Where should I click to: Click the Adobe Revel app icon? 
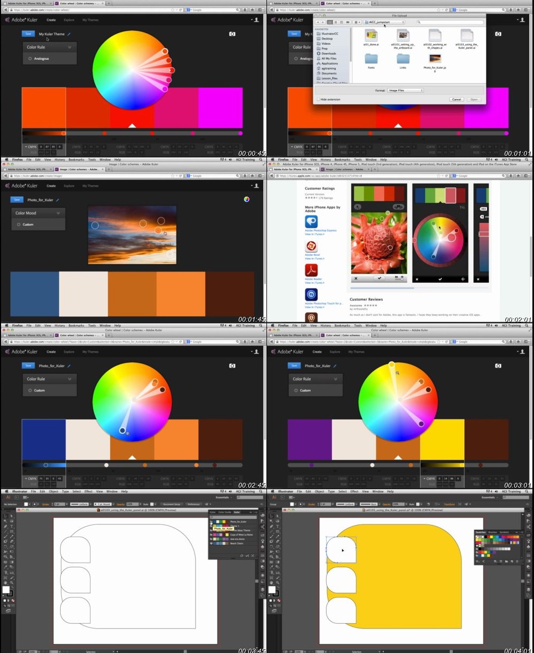311,247
